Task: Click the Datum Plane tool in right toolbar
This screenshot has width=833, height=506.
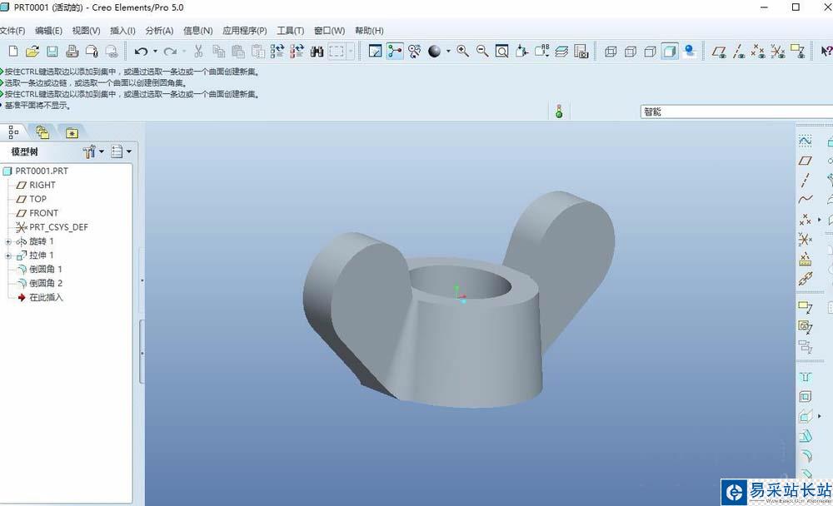Action: [806, 161]
